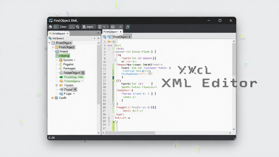Image resolution: width=279 pixels, height=157 pixels.
Task: Click the green leaf icon of 'FirstOnea, XML'
Action: coord(61,77)
